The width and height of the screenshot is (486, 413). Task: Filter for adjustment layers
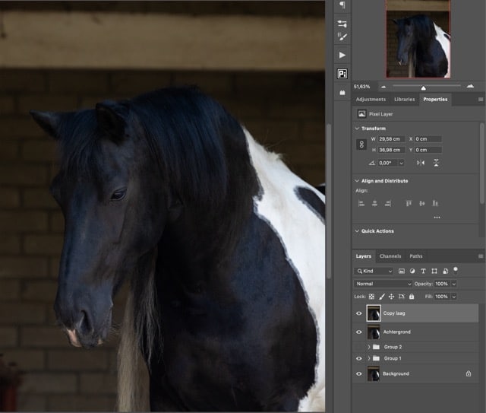pyautogui.click(x=412, y=271)
